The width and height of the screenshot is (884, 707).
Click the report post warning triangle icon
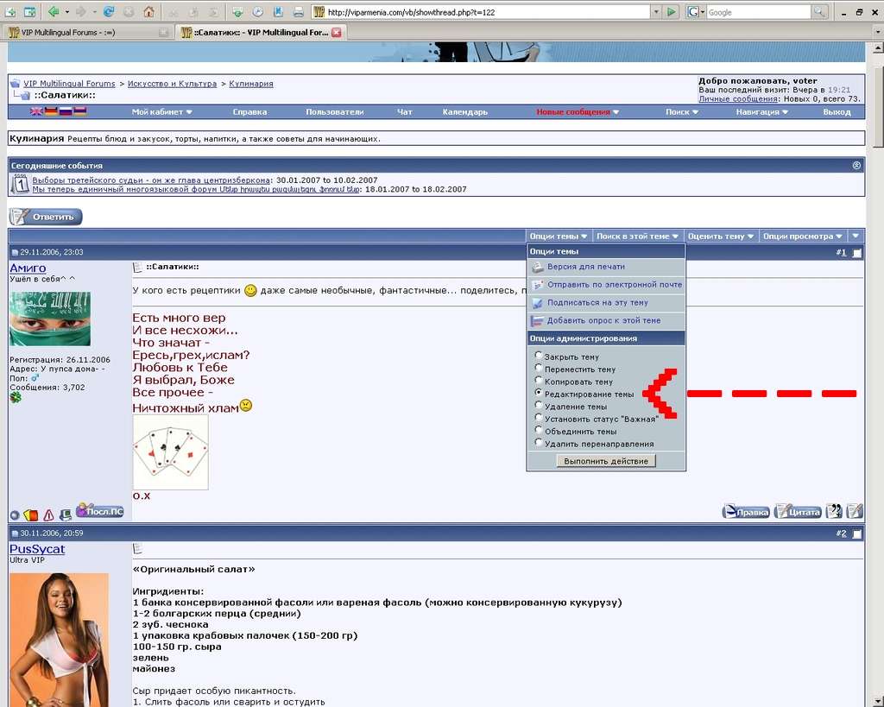(48, 514)
